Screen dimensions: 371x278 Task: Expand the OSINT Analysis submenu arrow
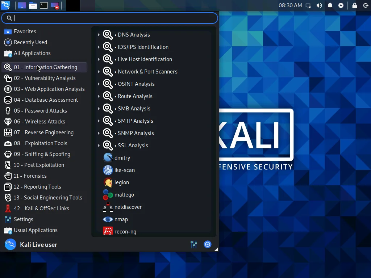coord(99,84)
